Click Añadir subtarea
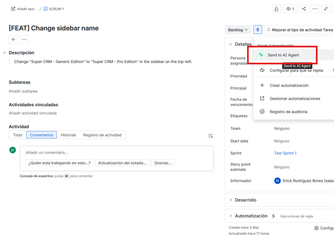Screen dimensions: 334x250 pyautogui.click(x=23, y=91)
